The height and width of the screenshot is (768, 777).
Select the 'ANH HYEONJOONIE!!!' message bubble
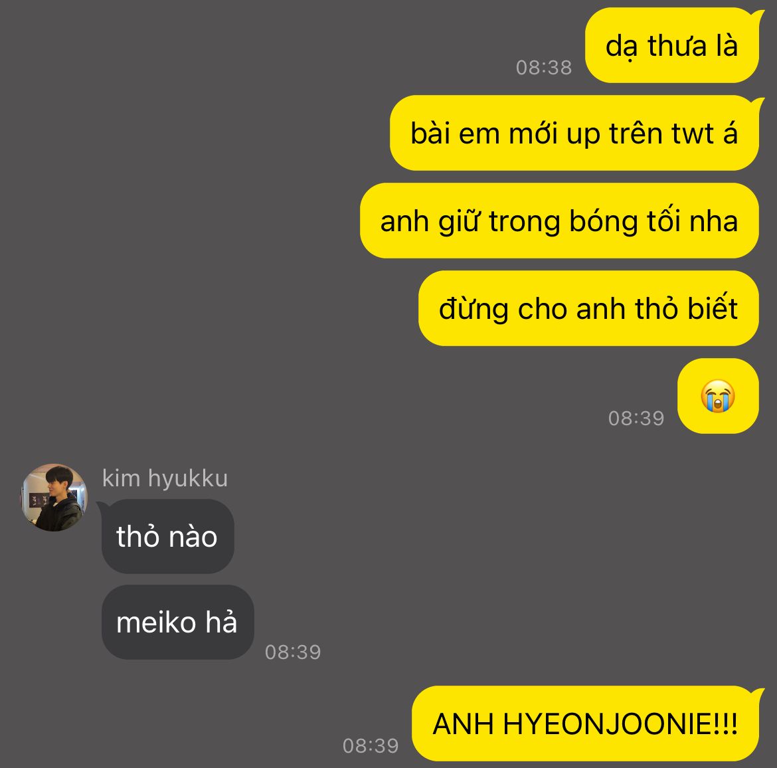pos(585,723)
